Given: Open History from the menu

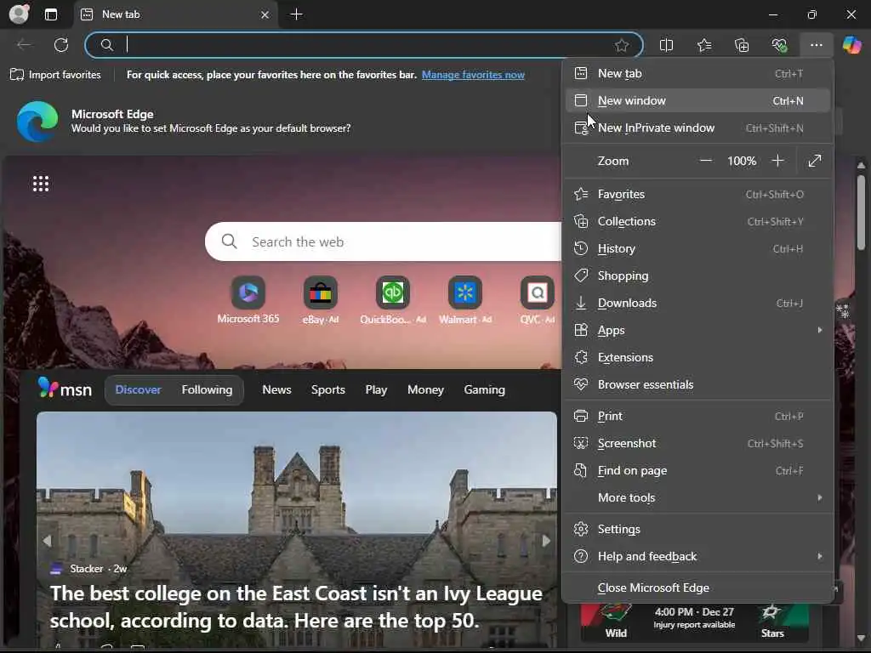Looking at the screenshot, I should click(697, 249).
